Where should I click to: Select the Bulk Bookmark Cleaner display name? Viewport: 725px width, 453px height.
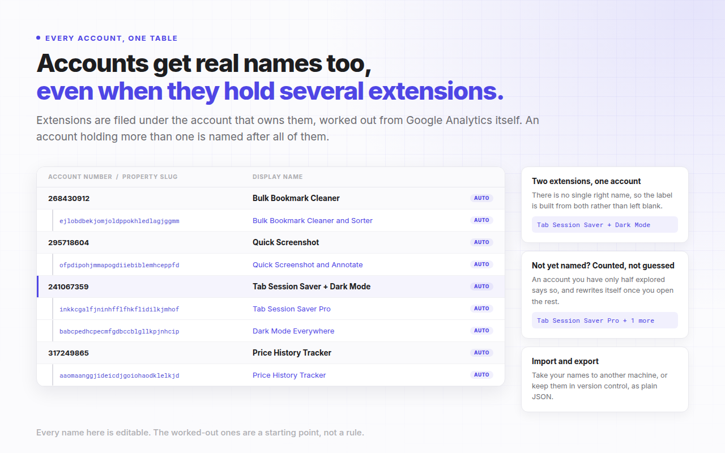tap(296, 198)
